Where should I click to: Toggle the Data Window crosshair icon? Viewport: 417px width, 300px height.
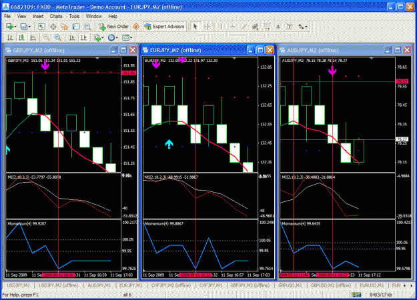pyautogui.click(x=53, y=27)
